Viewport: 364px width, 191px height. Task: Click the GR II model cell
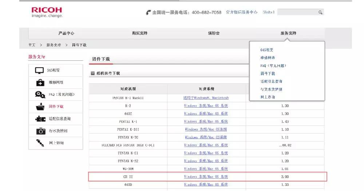click(x=128, y=177)
